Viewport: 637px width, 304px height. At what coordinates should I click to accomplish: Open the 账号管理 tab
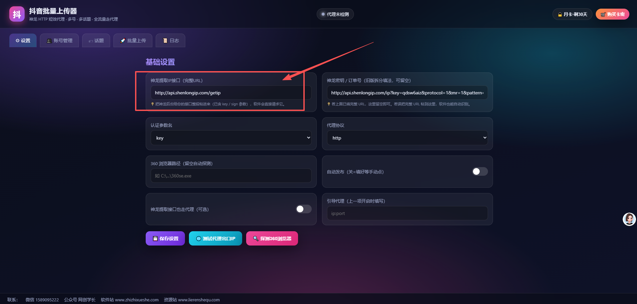point(59,41)
